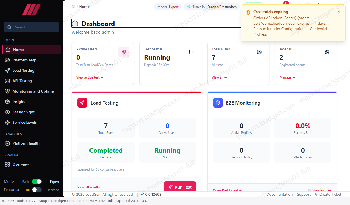Open the Support footer link
Image resolution: width=350 pixels, height=205 pixels.
point(304,194)
